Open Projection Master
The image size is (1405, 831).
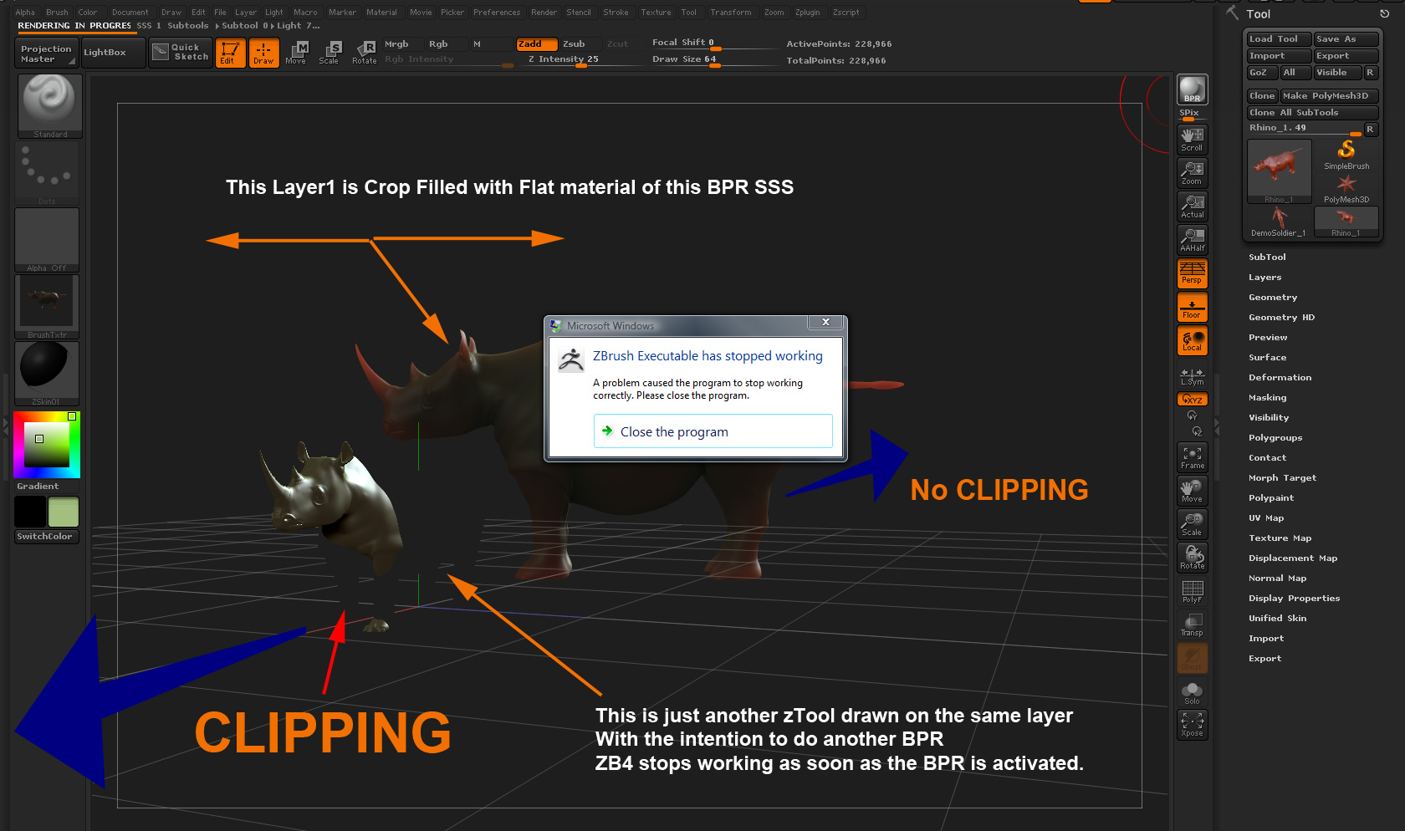[x=46, y=52]
